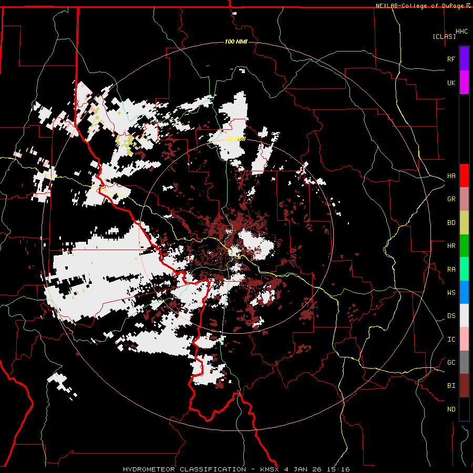Click the ND black legend swatch

(464, 409)
